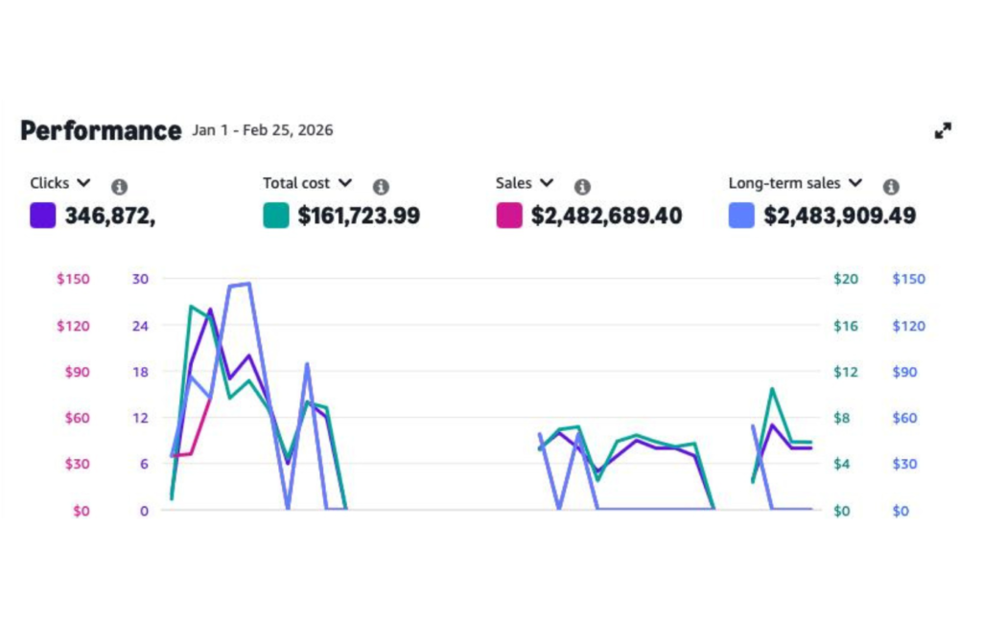Open the Sales metric dropdown
The width and height of the screenshot is (982, 619).
click(x=547, y=183)
